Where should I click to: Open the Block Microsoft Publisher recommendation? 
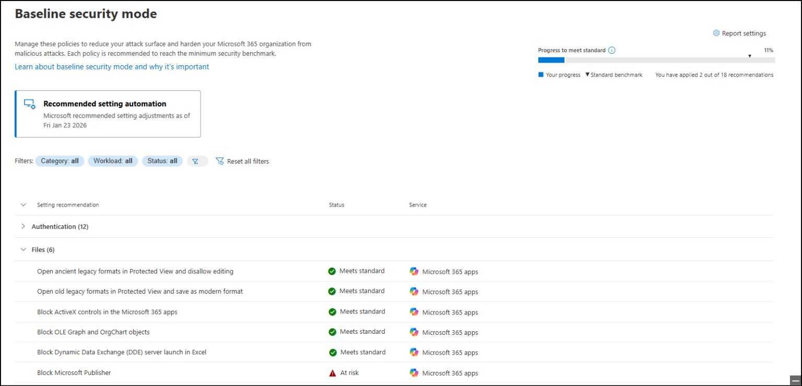click(x=74, y=372)
